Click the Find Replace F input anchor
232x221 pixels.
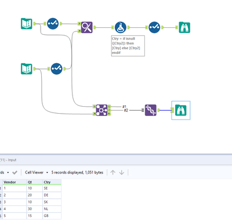[x=79, y=24]
